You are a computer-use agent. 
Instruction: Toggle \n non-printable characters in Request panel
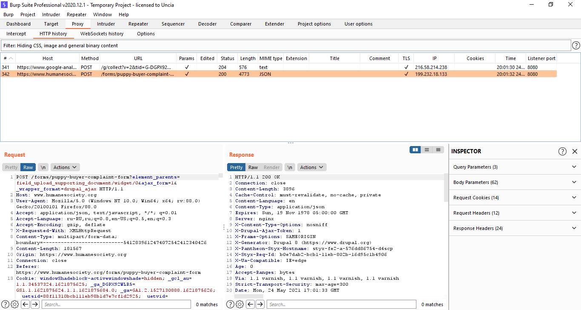[x=43, y=167]
